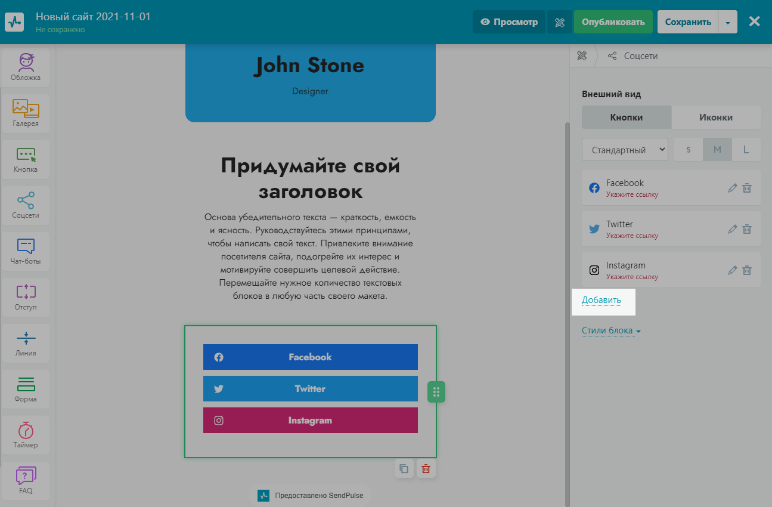Screen dimensions: 772x507
Task: Delete the social block with red trash icon
Action: click(x=426, y=468)
